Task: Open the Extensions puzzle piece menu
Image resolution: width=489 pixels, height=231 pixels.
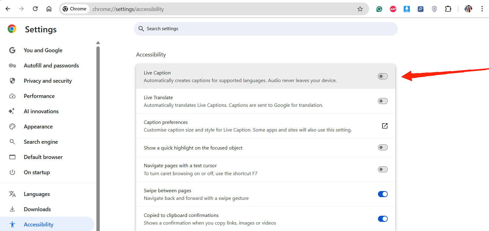Action: coord(448,9)
